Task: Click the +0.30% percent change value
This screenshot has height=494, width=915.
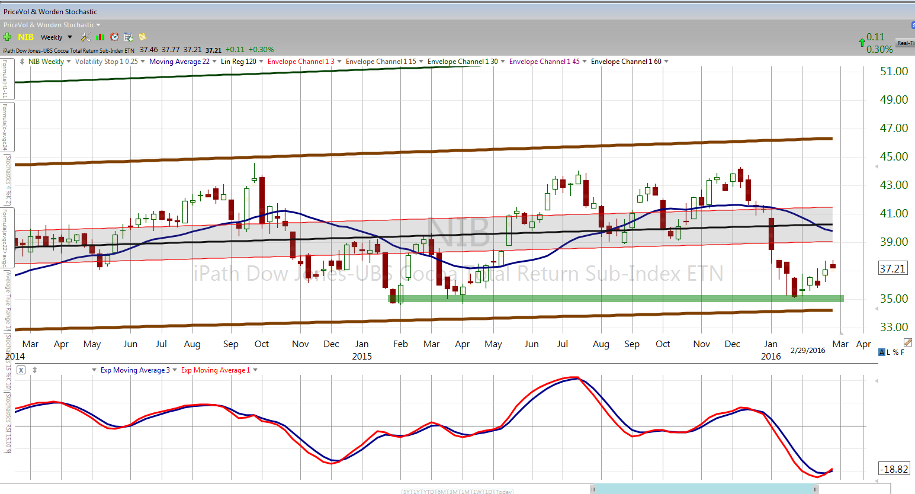Action: click(x=261, y=50)
